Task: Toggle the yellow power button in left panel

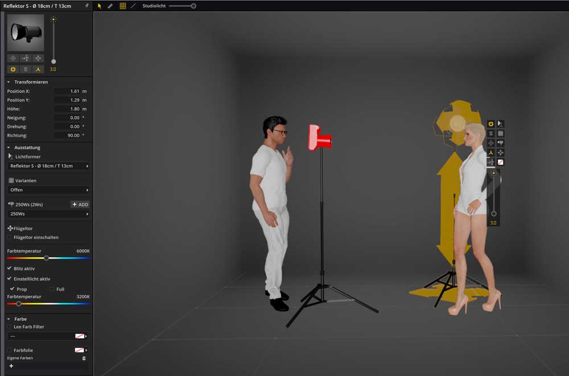Action: 13,69
